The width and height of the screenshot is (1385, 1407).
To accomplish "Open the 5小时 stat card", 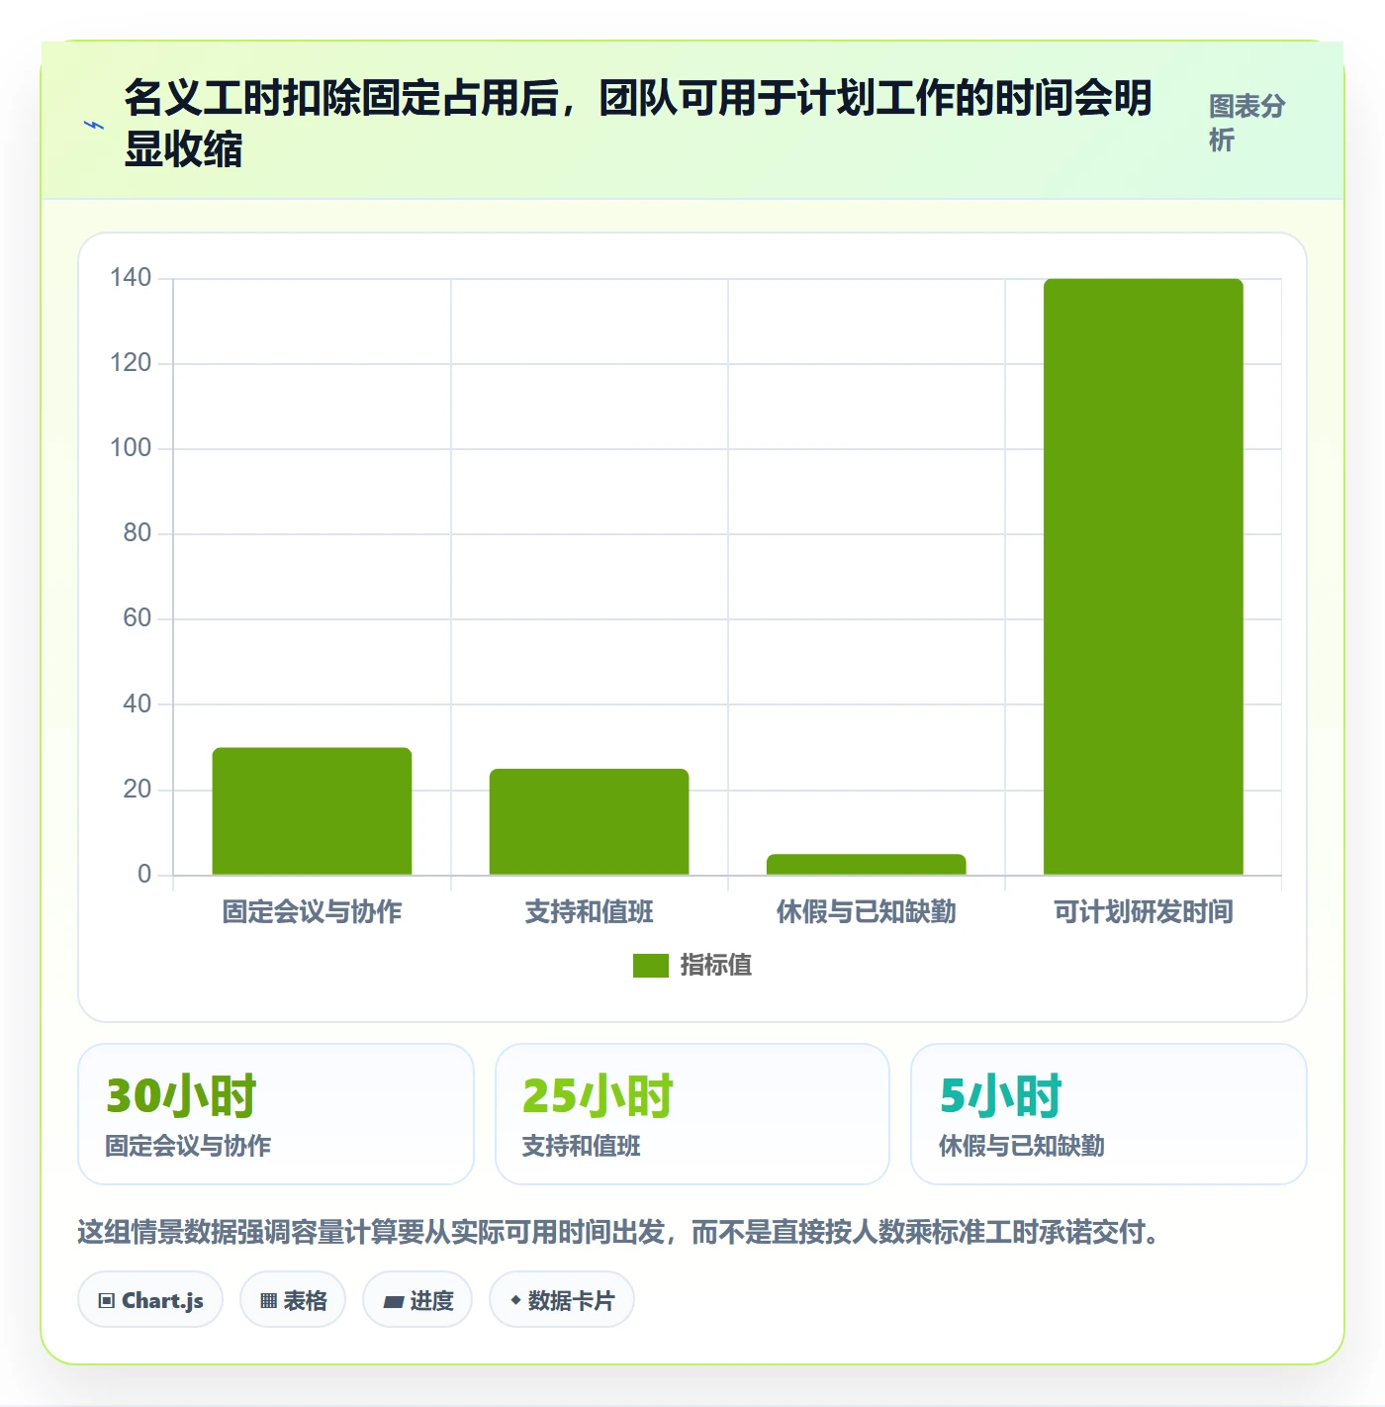I will (x=1109, y=1114).
